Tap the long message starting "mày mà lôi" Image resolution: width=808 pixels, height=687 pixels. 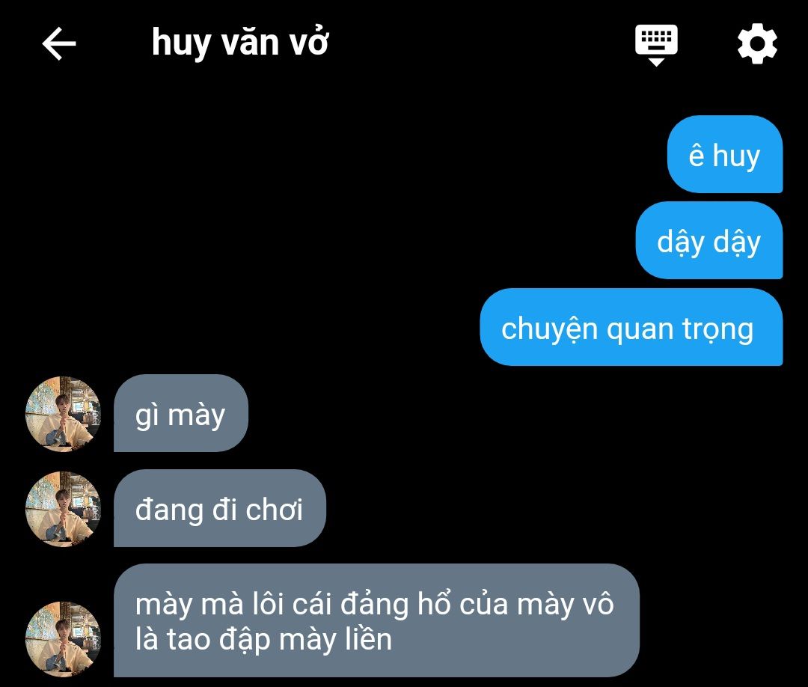(376, 620)
